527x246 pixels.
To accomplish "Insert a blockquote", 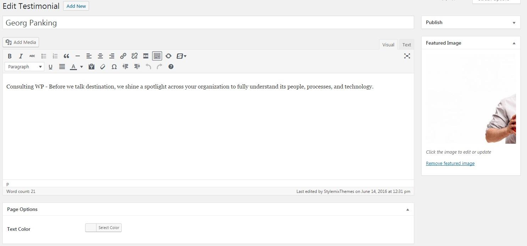I will point(66,56).
